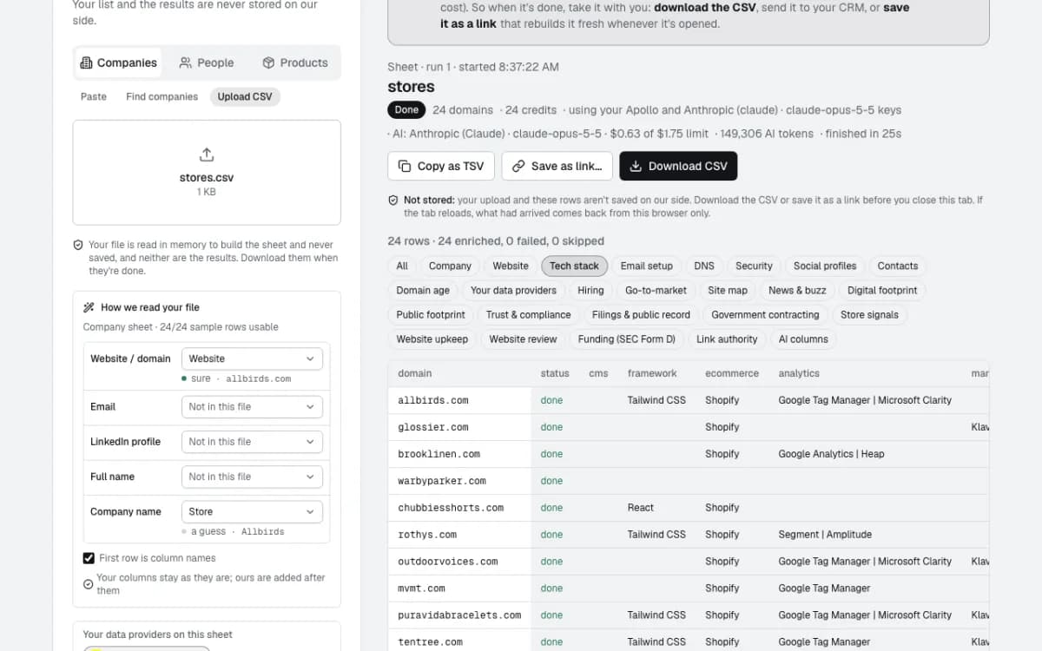
Task: Select the DNS column group
Action: point(704,266)
